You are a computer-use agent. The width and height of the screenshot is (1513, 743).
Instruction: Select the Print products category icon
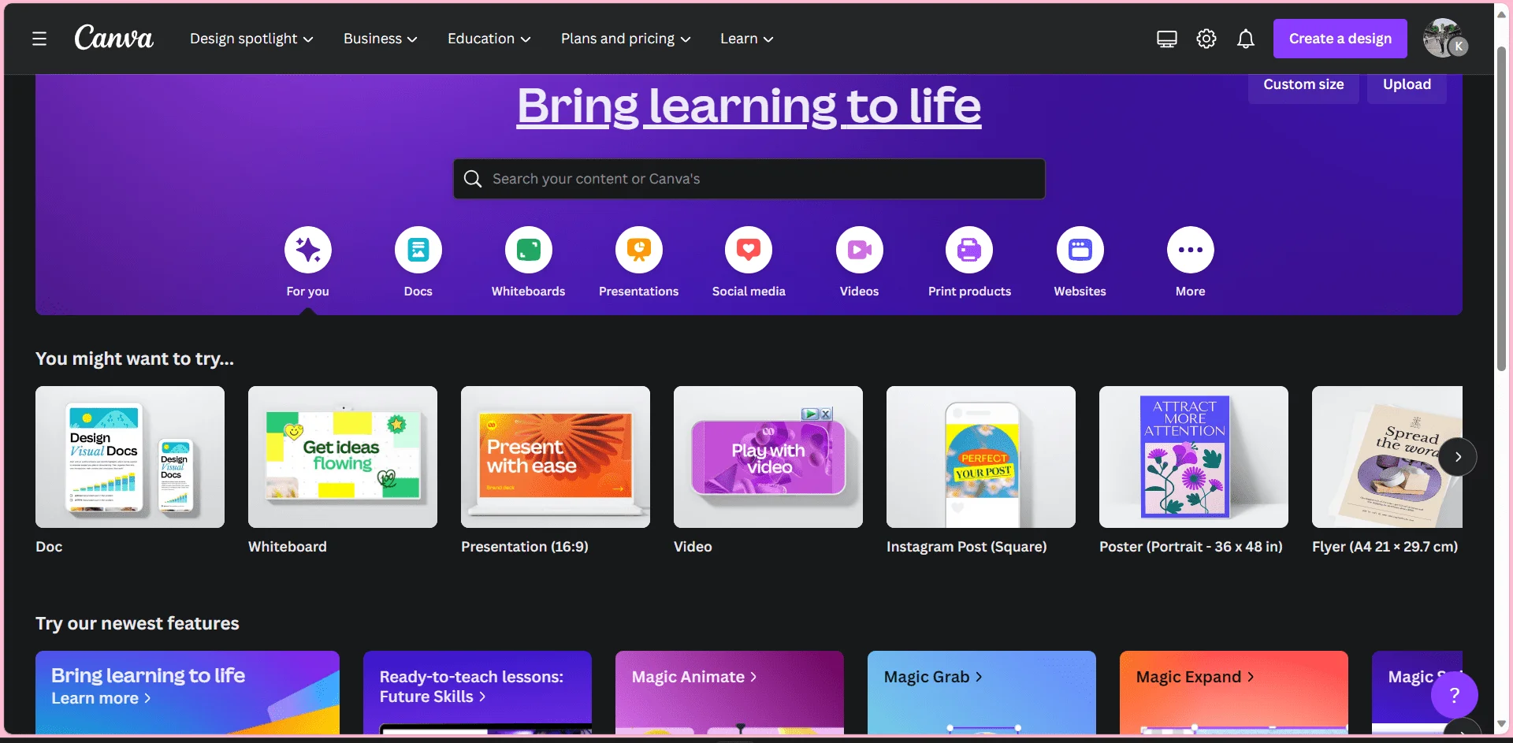(969, 250)
